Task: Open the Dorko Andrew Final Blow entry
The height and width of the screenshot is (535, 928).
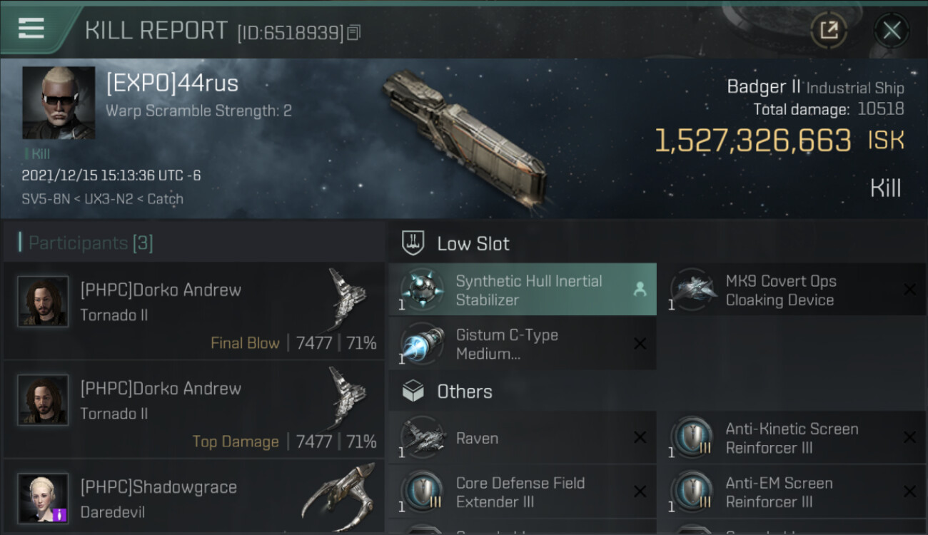Action: (x=194, y=310)
